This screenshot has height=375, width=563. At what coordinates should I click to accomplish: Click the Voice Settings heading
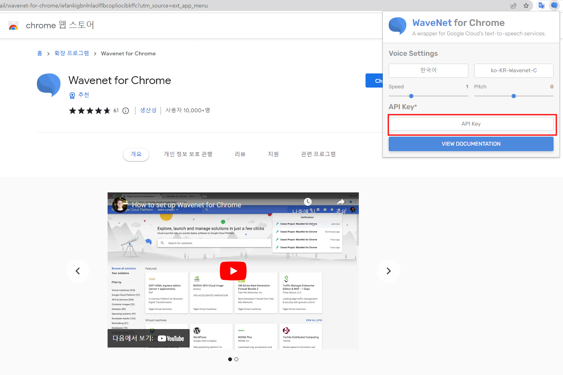click(413, 53)
